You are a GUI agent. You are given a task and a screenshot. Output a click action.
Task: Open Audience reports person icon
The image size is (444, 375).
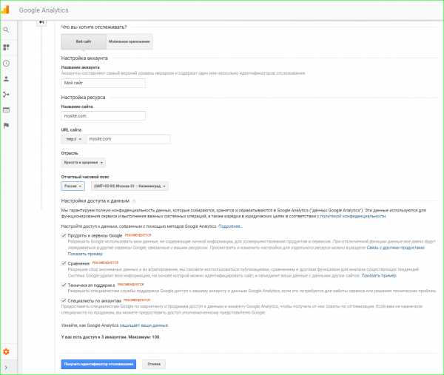coord(6,78)
